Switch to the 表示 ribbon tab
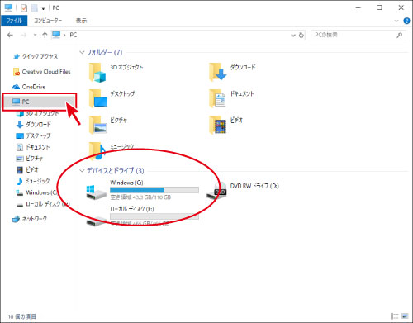The width and height of the screenshot is (413, 323). 81,21
